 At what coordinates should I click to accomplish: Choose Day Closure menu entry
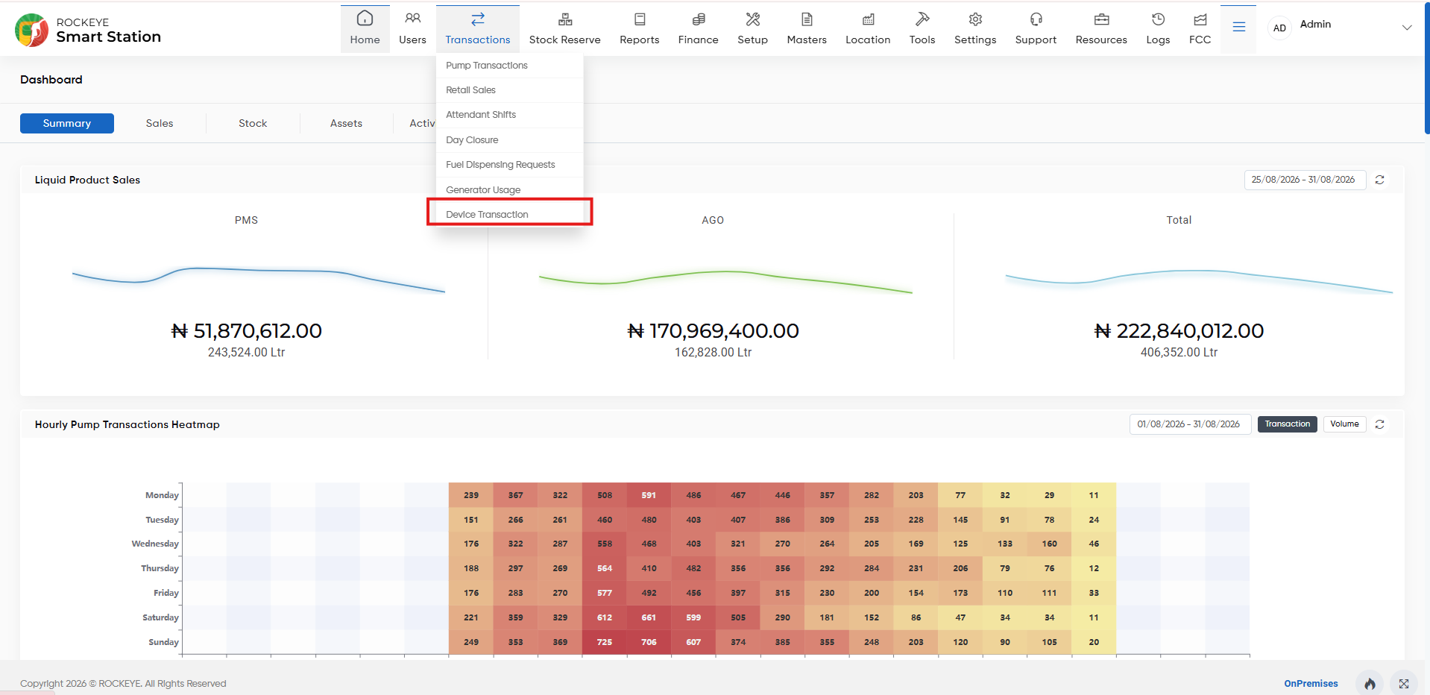point(472,140)
